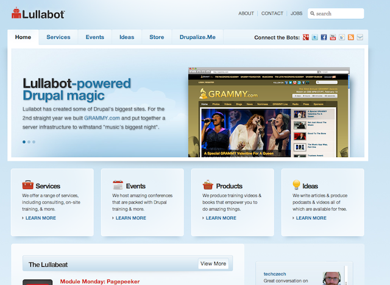Open the YouTube channel icon
390x285 pixels.
(333, 37)
